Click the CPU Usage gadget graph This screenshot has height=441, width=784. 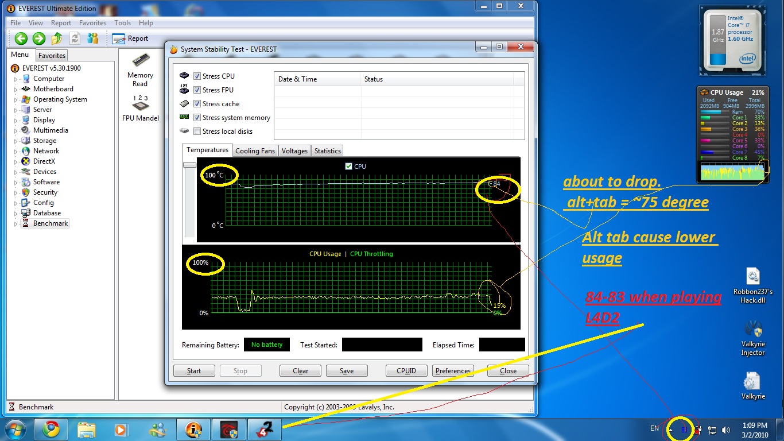[x=733, y=171]
